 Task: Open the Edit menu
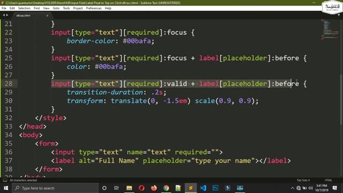(x=12, y=9)
